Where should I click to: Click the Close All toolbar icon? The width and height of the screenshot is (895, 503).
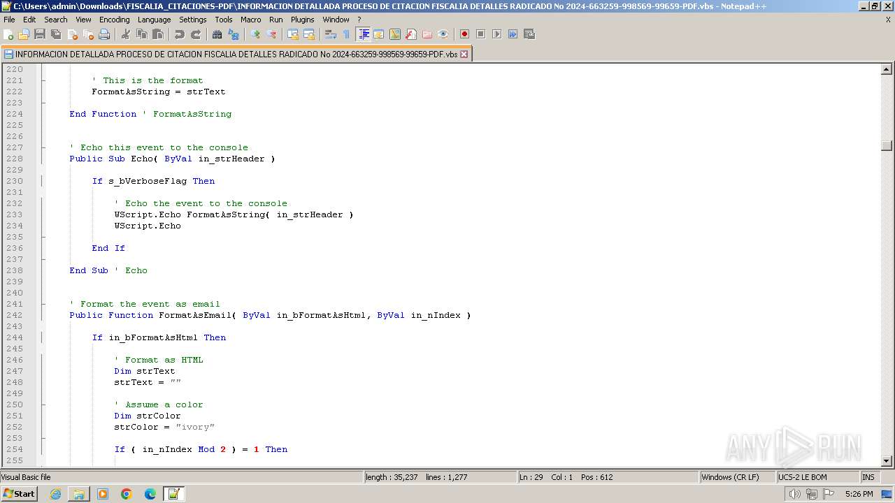click(x=88, y=34)
